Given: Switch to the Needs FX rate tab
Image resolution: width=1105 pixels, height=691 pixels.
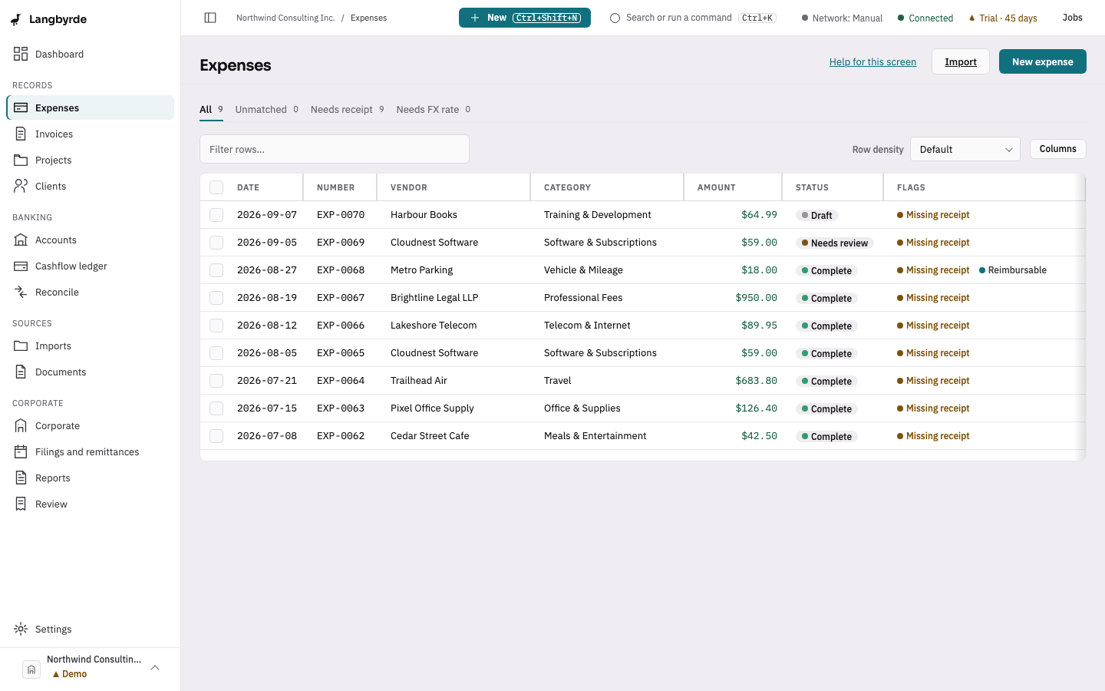Looking at the screenshot, I should 434,110.
